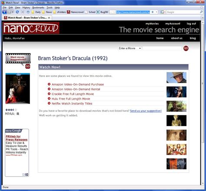Open the myMovies link
This screenshot has height=191, width=206.
click(152, 23)
